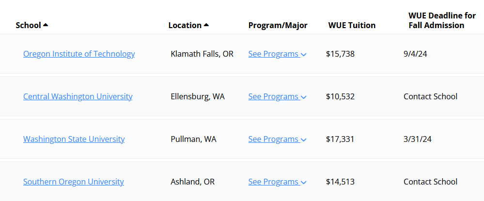The image size is (484, 201).
Task: Sort by School column arrow icon
Action: (46, 25)
